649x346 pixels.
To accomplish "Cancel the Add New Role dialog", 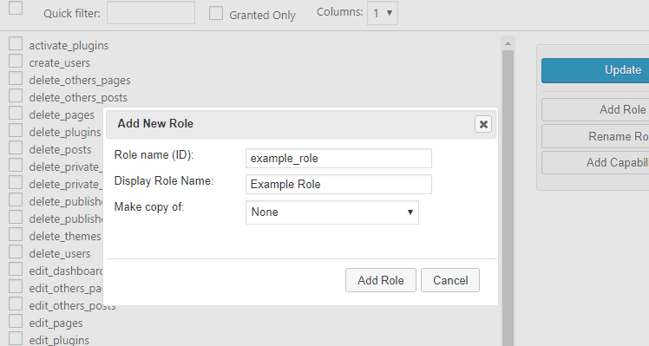I will coord(450,280).
